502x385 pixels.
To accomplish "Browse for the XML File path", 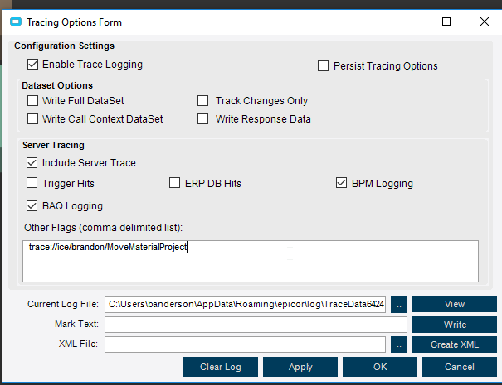I will 399,344.
